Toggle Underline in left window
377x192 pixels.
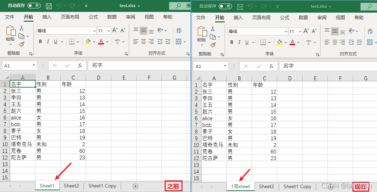(x=55, y=42)
